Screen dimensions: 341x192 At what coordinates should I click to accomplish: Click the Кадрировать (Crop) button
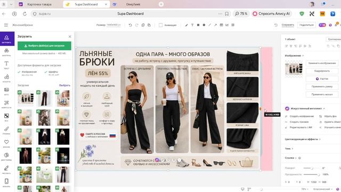point(322,71)
